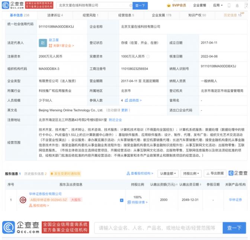Open the Qcc.com logo at top left
250x240 pixels.
[13, 5]
